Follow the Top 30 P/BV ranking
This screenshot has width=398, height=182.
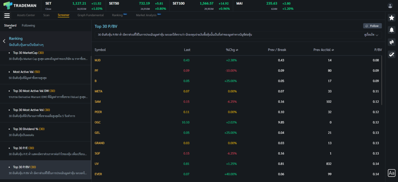coord(372,26)
